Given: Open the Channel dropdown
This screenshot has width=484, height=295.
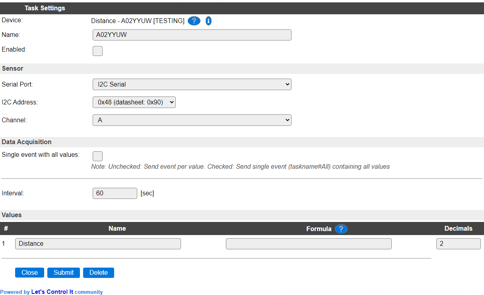Looking at the screenshot, I should coord(192,120).
